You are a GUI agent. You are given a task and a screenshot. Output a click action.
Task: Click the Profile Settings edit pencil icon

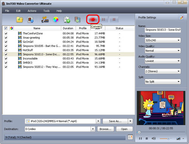point(181,17)
